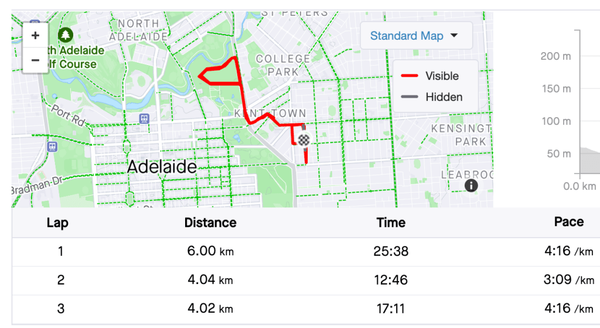
Task: Sort laps by the Distance column header
Action: pos(210,223)
